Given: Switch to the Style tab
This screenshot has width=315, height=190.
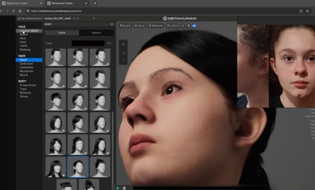Looking at the screenshot, I should point(62,33).
